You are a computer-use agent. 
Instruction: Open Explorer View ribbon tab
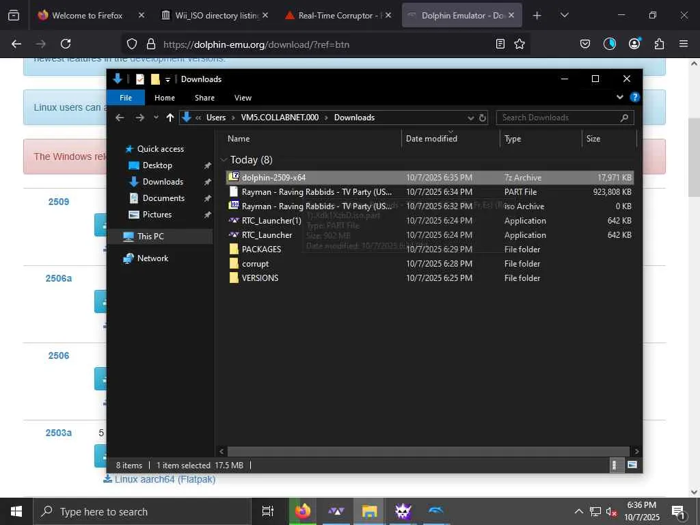point(243,98)
